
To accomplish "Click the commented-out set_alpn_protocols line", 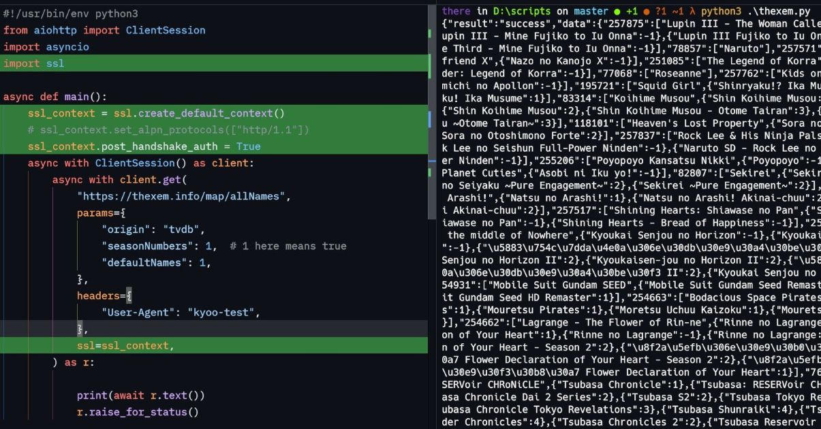I will (x=169, y=129).
